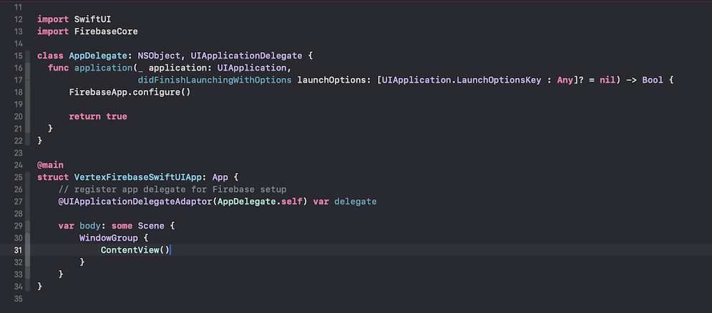
Task: Click the FirebaseCore import name
Action: (x=106, y=31)
